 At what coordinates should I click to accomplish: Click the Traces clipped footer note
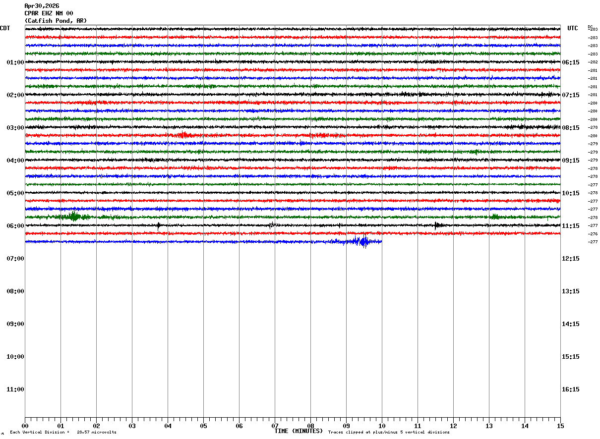tap(389, 433)
